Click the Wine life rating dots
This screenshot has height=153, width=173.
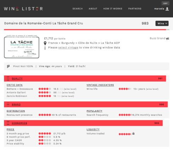125,89
